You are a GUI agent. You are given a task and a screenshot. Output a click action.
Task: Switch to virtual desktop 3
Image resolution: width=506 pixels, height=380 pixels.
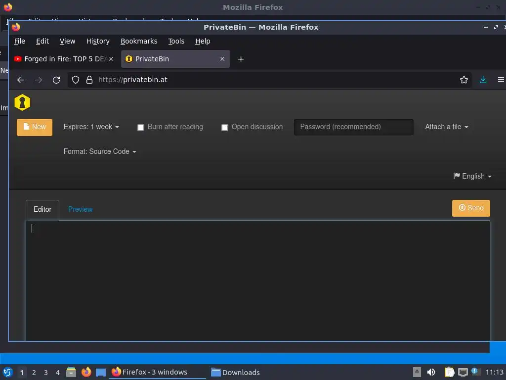coord(46,373)
